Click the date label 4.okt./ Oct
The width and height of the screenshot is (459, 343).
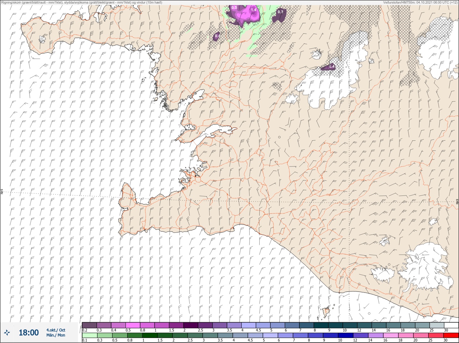click(x=56, y=330)
